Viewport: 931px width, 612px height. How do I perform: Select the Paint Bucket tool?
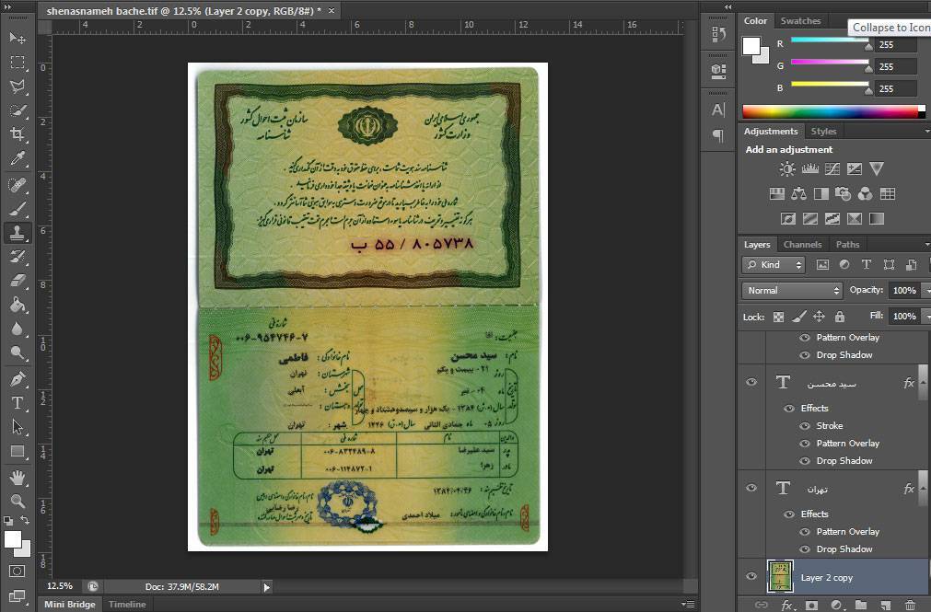(x=17, y=305)
